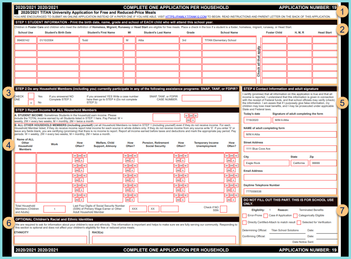Check the Foster Child box for the first student
The image size is (351, 259).
click(x=273, y=39)
